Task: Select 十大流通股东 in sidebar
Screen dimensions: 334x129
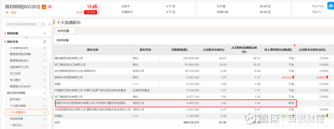Action: [x=26, y=112]
